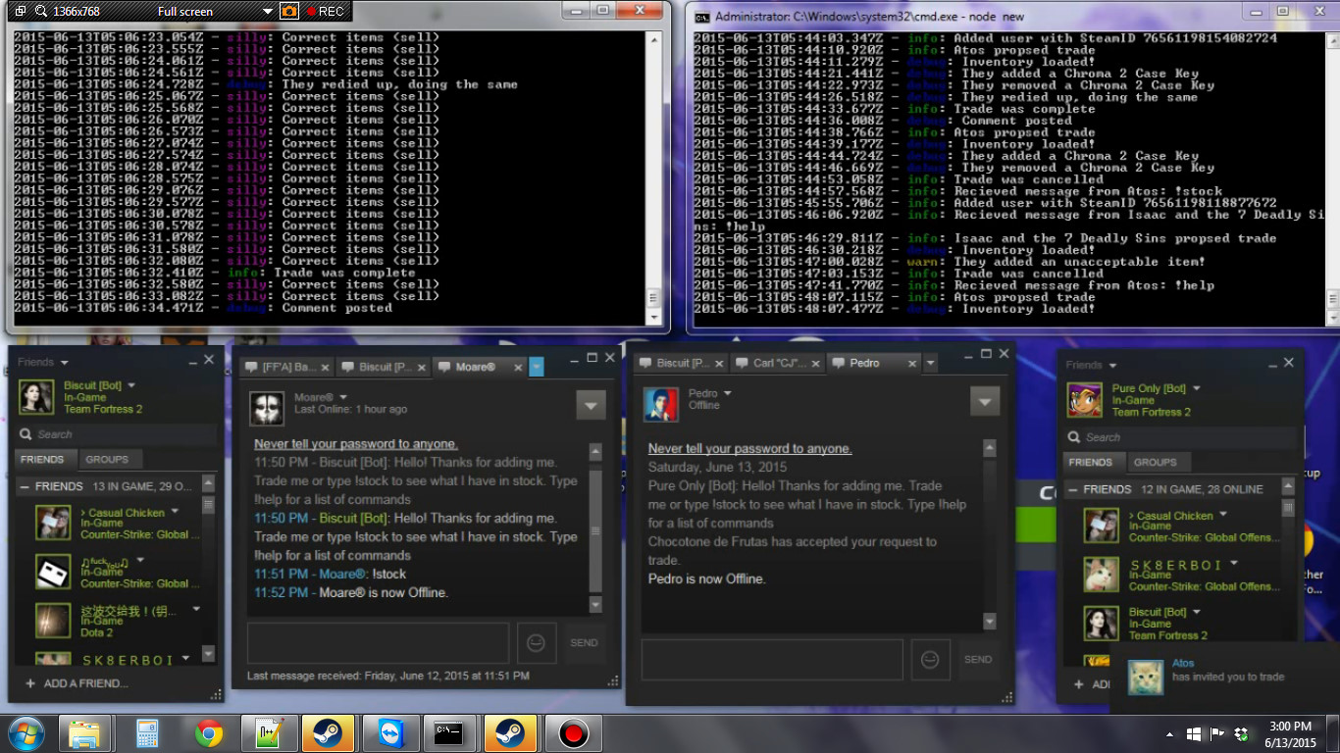This screenshot has height=753, width=1340.
Task: Open Pedro's chat options dropdown arrow button
Action: click(x=985, y=401)
